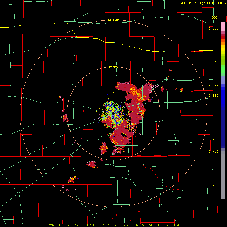
Task: Click the 0.413 scale value
Action: pos(214,152)
